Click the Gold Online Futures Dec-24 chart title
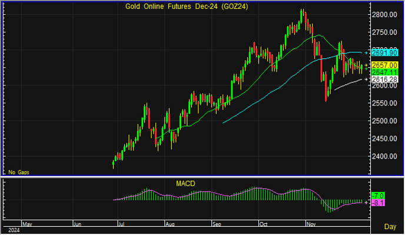Screen dimensions: 405x235 (x=187, y=6)
